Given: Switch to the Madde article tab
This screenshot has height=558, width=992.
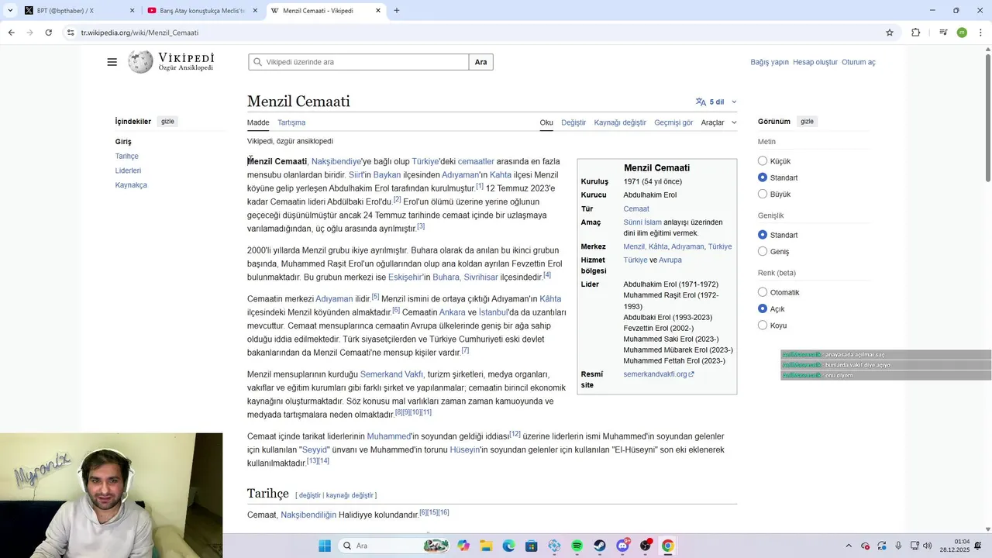Looking at the screenshot, I should [258, 122].
